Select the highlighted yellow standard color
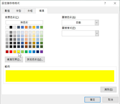The height and width of the screenshot is (104, 120). click(19, 52)
